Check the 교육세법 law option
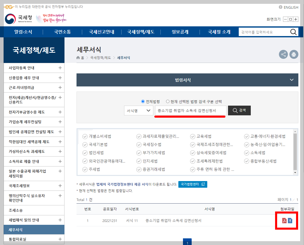 tap(192, 137)
